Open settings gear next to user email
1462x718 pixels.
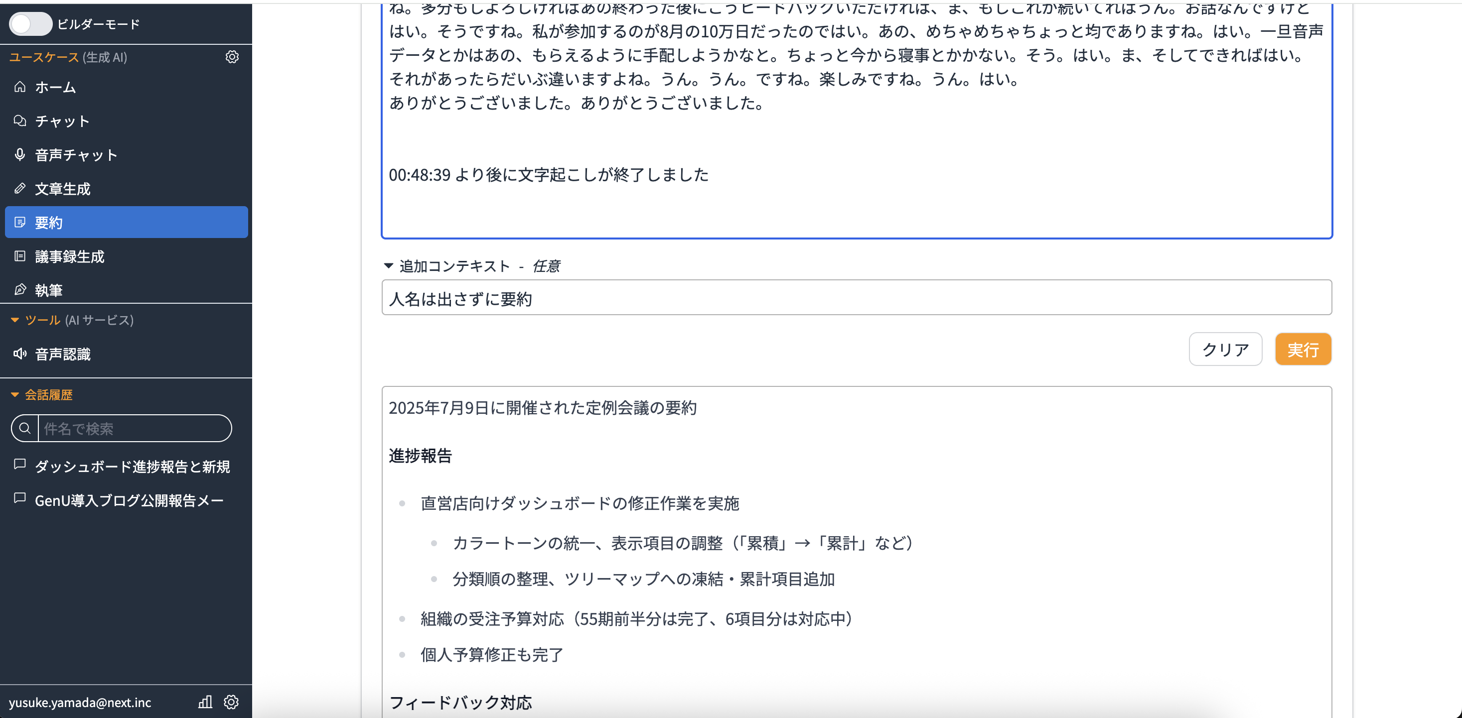pyautogui.click(x=231, y=702)
